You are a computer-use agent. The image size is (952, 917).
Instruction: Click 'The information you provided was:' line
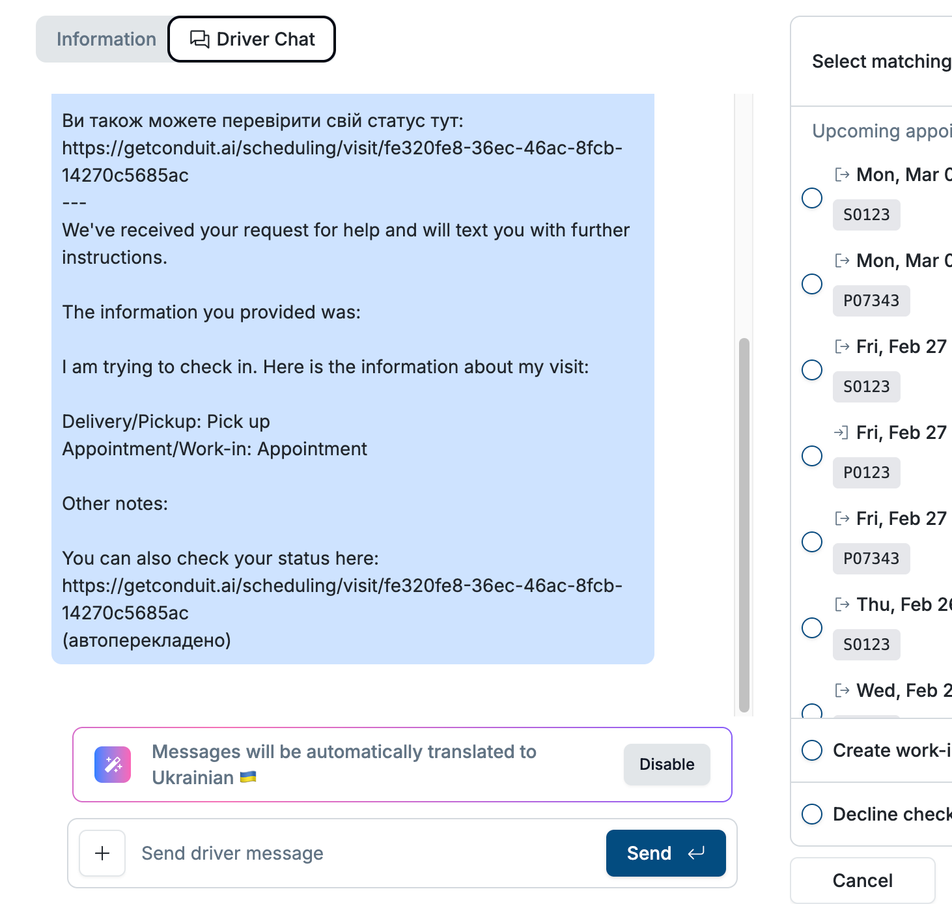[211, 312]
